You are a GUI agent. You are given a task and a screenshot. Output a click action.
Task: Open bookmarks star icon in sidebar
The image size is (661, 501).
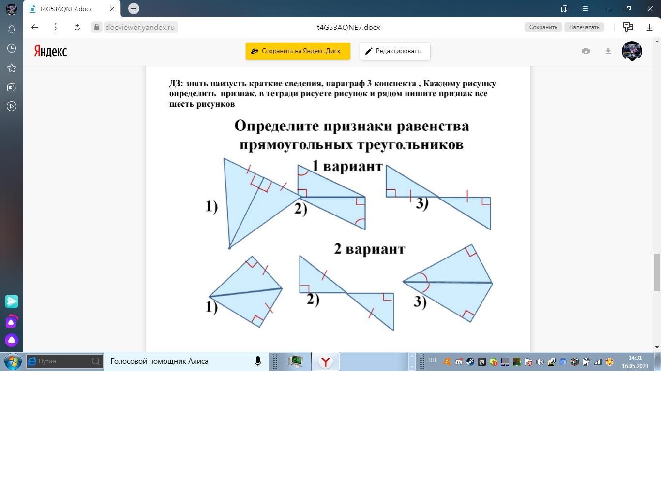tap(12, 68)
